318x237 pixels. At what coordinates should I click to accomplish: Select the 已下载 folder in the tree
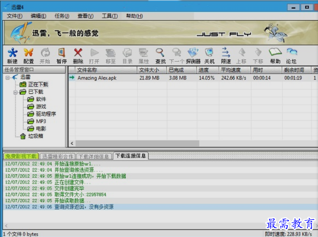pos(36,92)
